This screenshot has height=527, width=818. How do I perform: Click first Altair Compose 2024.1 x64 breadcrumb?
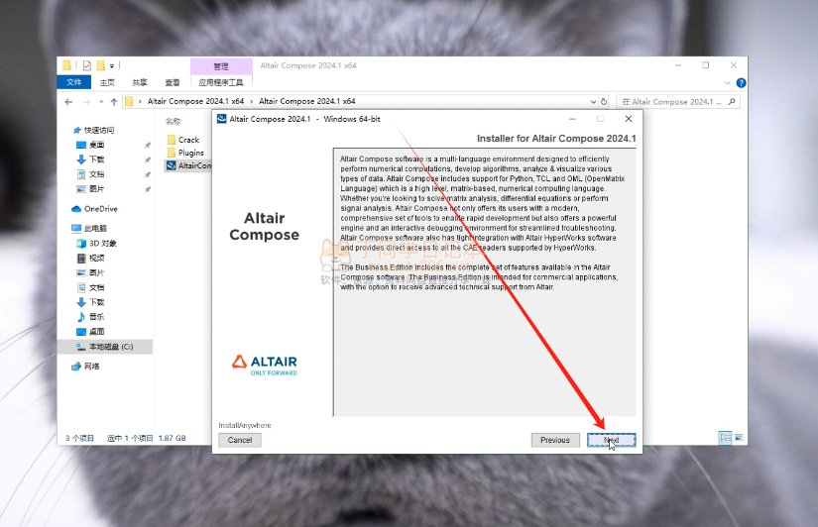point(195,102)
